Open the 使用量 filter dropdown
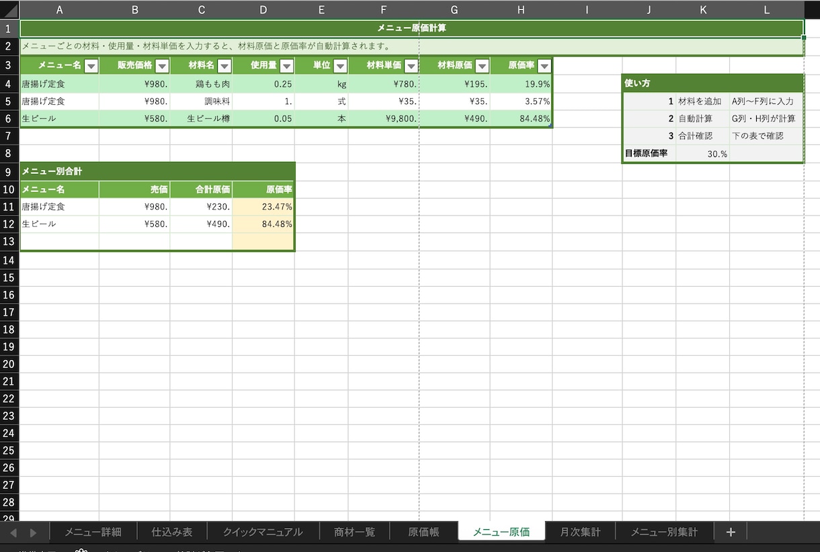This screenshot has width=820, height=552. coord(286,66)
